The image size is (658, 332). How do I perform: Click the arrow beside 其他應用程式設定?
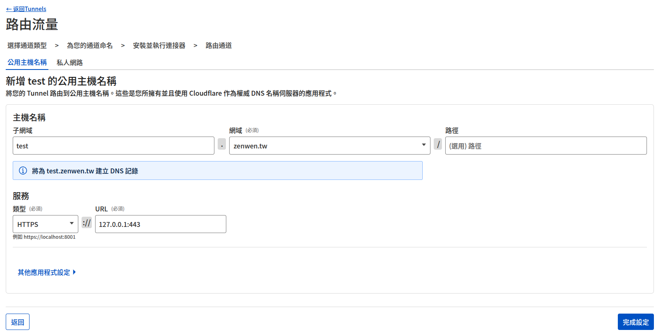point(74,272)
